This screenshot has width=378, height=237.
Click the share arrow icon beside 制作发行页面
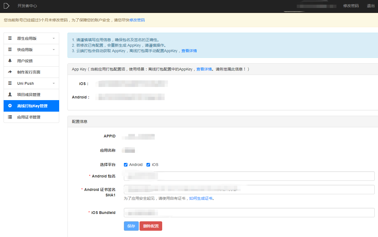pos(10,72)
